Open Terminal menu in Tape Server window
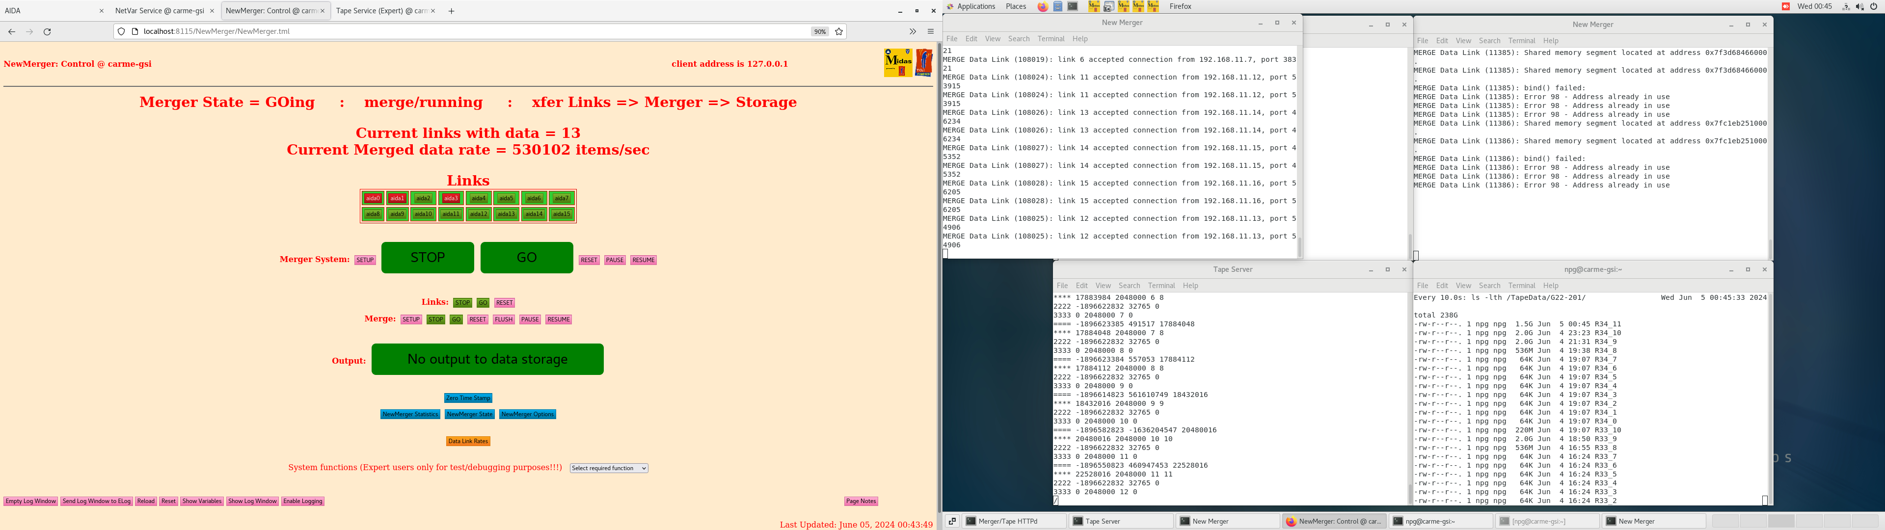The height and width of the screenshot is (530, 1885). click(x=1160, y=286)
